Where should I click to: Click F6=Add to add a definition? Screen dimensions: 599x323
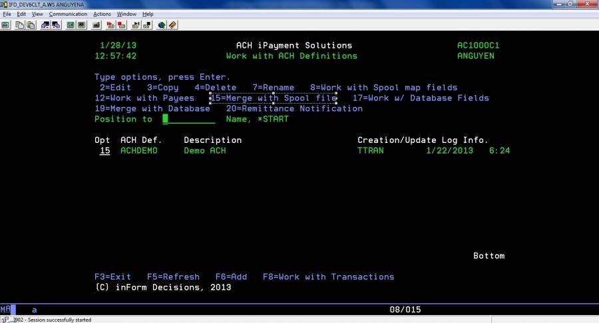click(x=231, y=276)
